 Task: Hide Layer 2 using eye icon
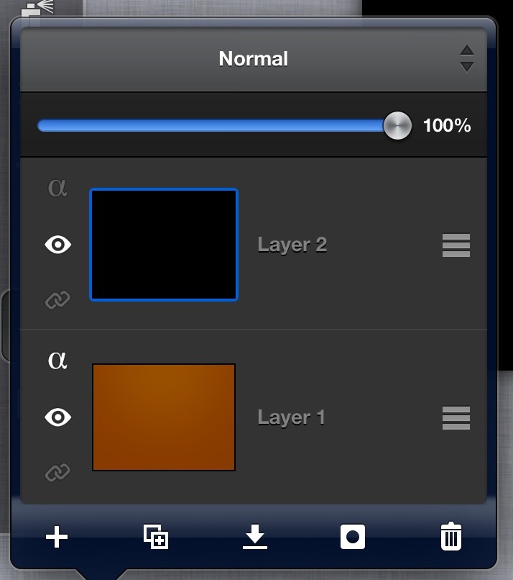57,245
